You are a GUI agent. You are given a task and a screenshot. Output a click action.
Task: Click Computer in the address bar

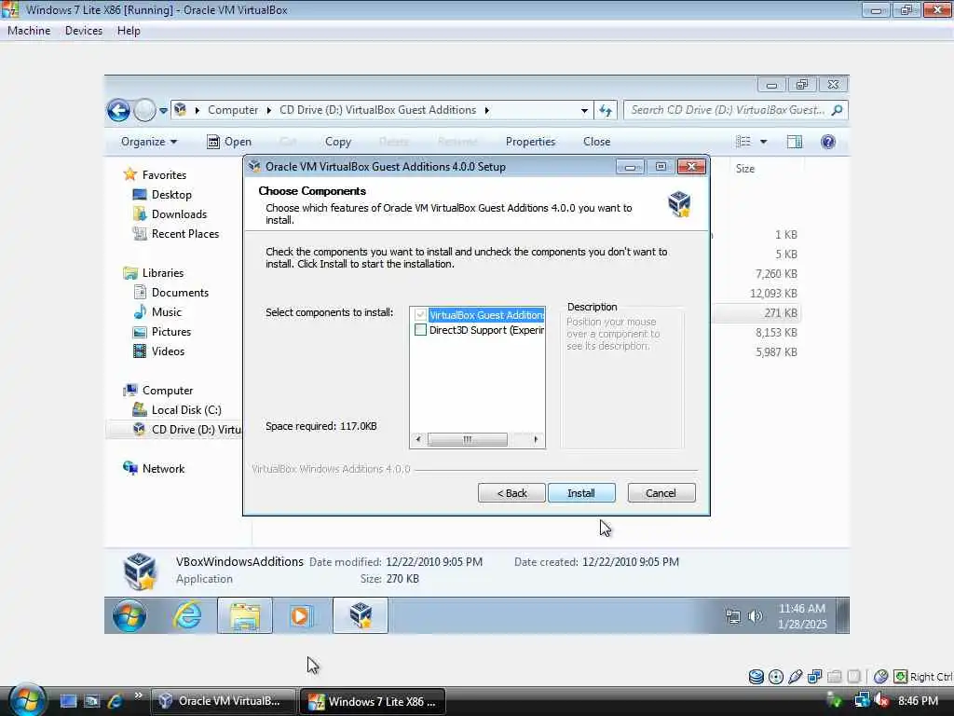(x=232, y=110)
